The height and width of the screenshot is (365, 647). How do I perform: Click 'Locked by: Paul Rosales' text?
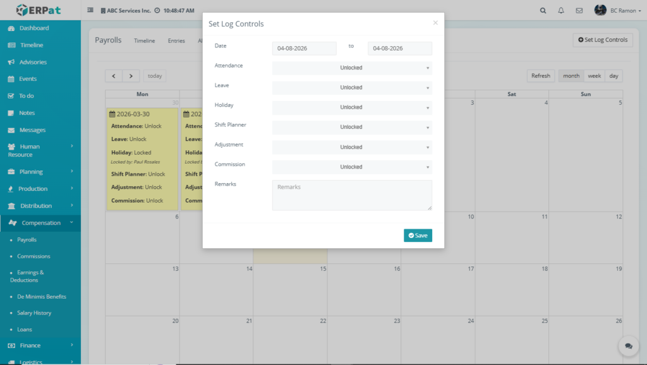(135, 162)
